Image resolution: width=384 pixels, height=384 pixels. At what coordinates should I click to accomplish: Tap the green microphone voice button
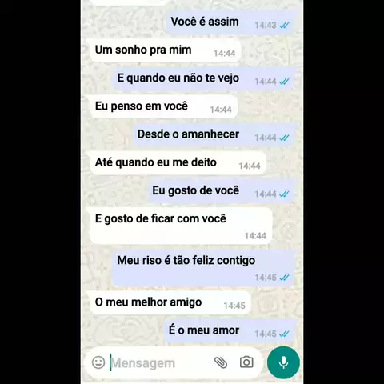(x=283, y=362)
